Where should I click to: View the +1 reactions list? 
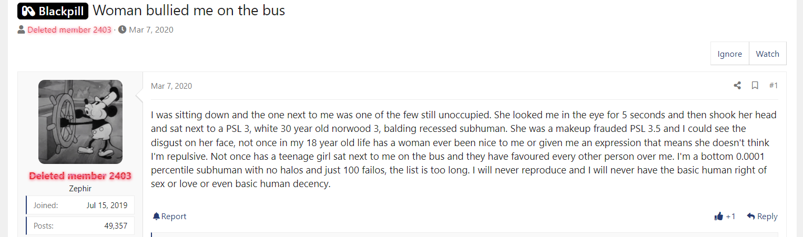point(730,217)
